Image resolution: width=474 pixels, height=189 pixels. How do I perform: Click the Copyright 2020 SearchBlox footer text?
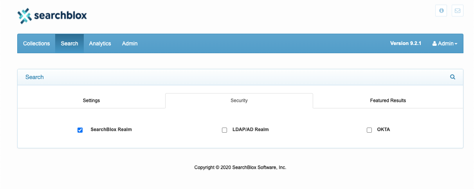(240, 167)
